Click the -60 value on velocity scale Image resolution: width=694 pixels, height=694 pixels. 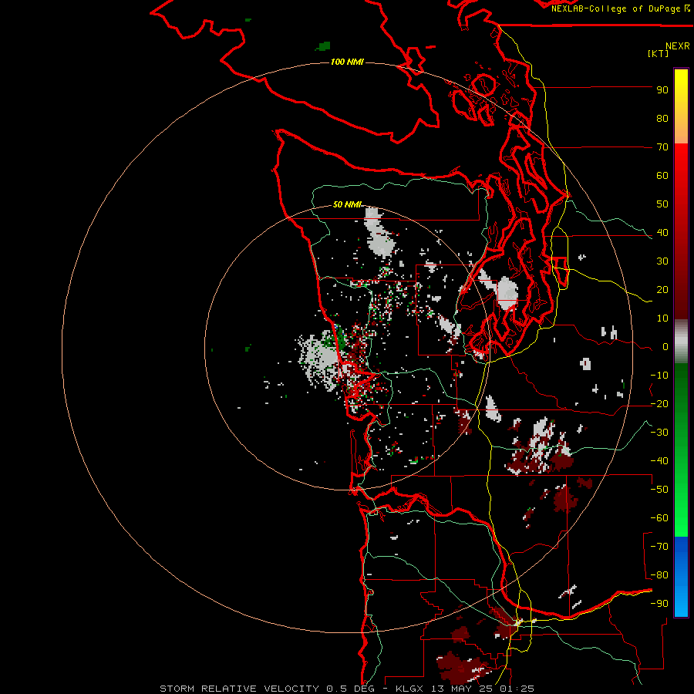[659, 518]
